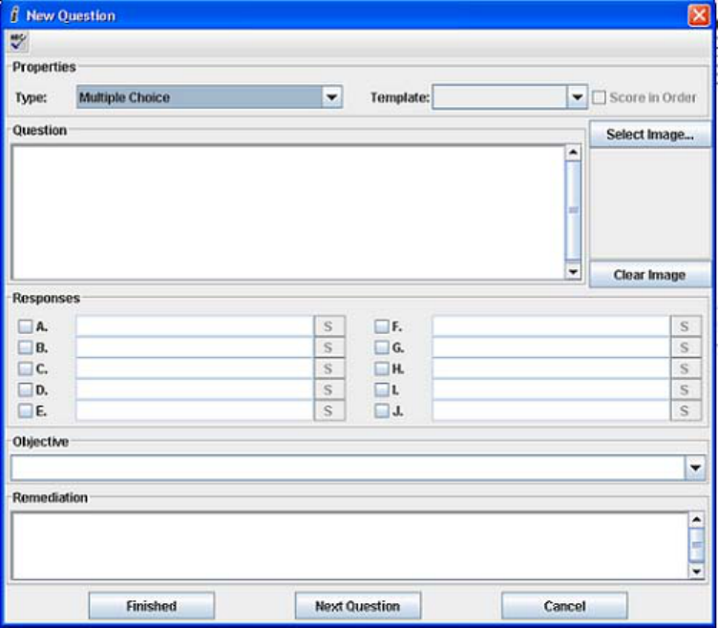Select the response I checkbox
Screen dimensions: 718x628
tap(382, 389)
